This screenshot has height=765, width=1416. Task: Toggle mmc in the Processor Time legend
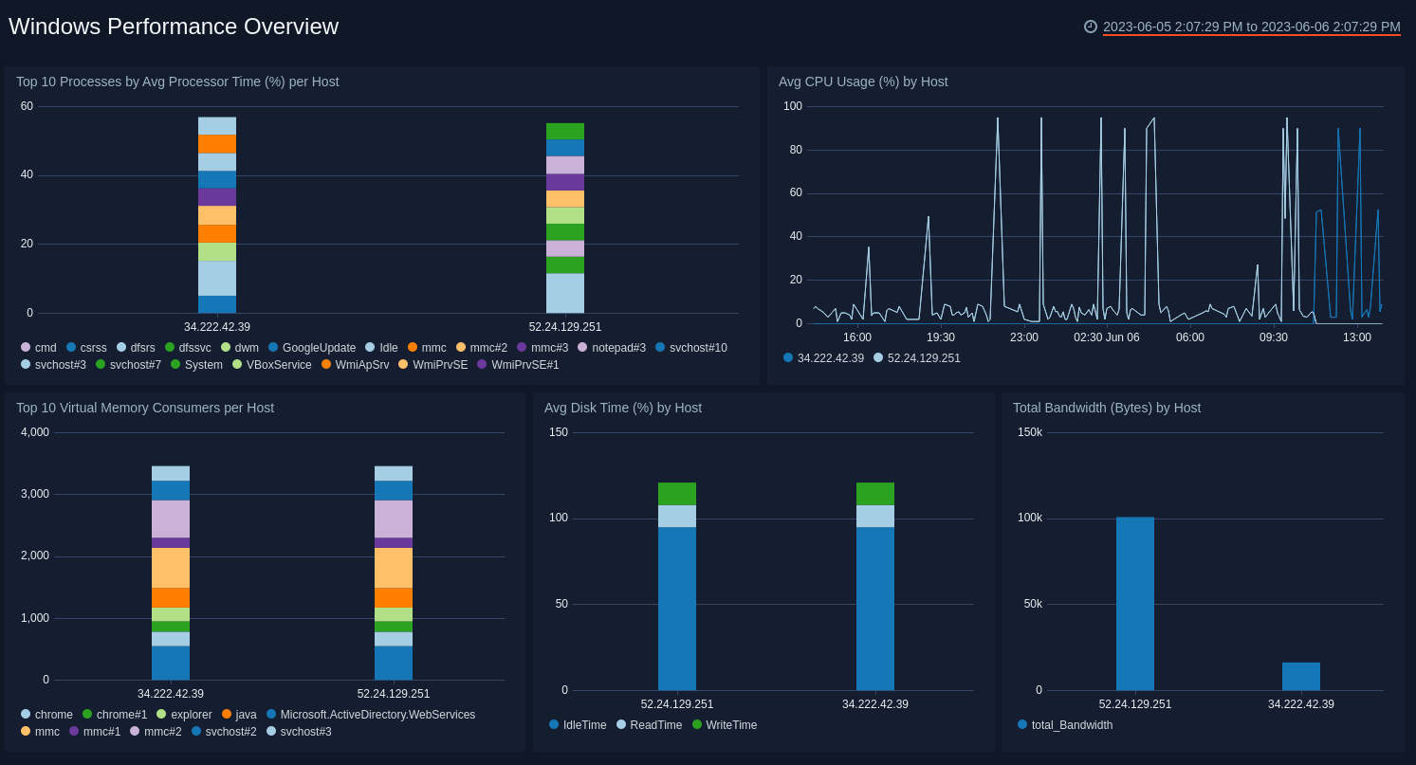click(427, 348)
